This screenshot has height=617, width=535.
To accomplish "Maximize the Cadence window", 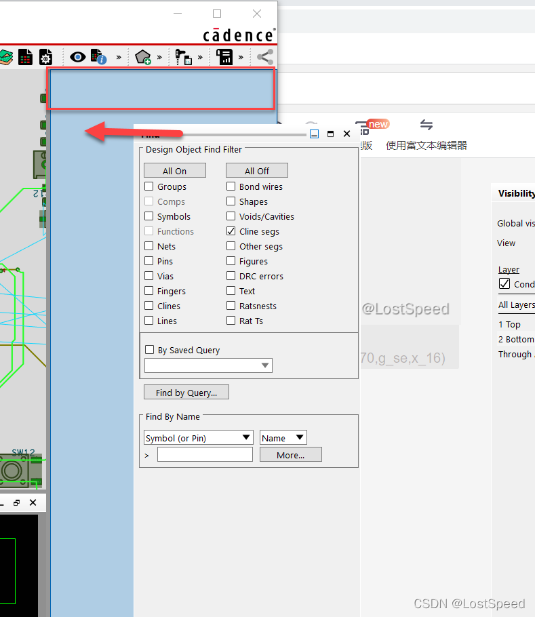I will [217, 14].
